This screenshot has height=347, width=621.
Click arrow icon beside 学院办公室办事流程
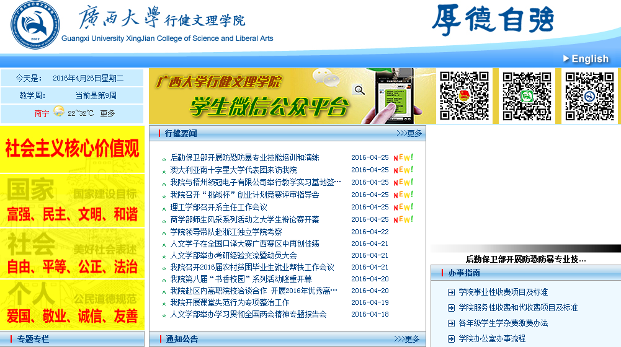point(451,339)
